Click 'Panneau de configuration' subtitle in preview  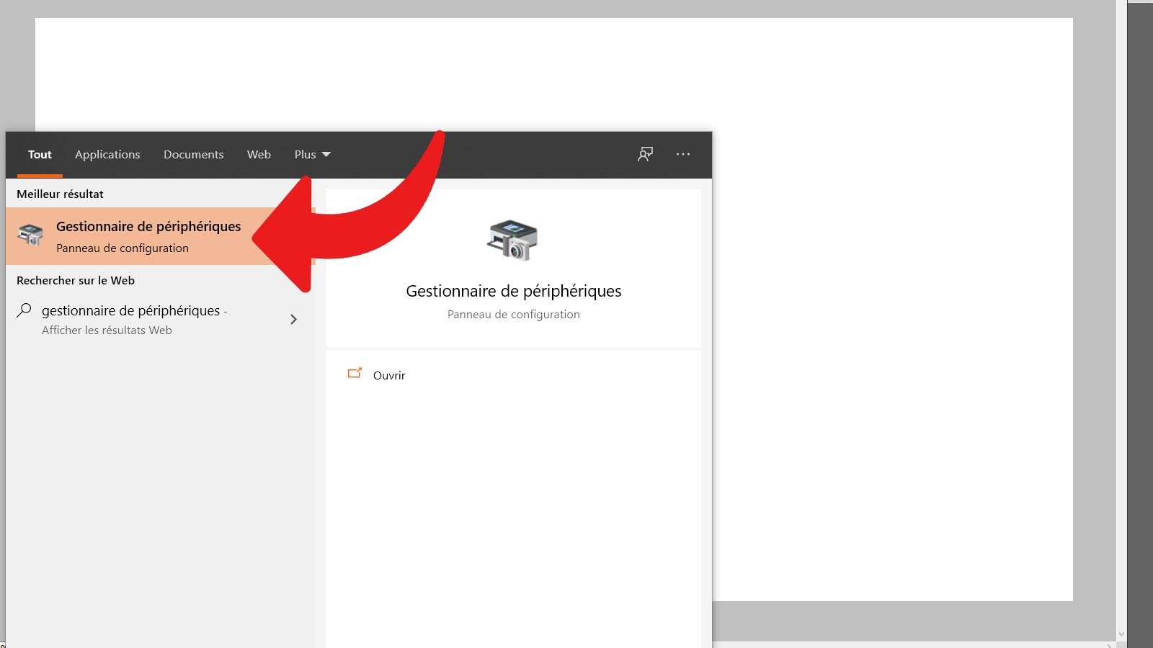click(512, 314)
